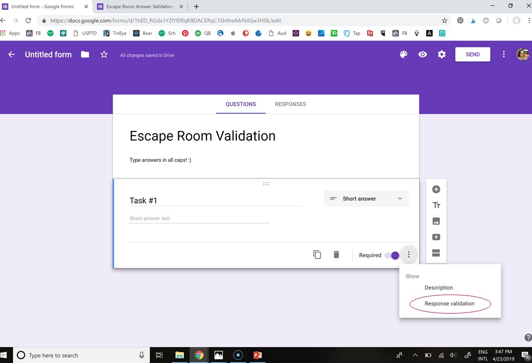Edit the form description about all caps
This screenshot has width=532, height=363.
pyautogui.click(x=161, y=160)
